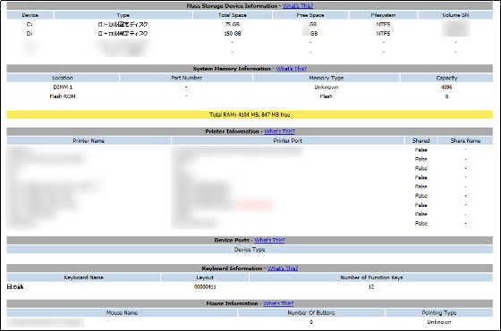Select the NTFS filesystem cell for drive C:
The height and width of the screenshot is (331, 501).
[x=383, y=24]
